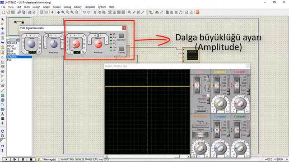Toggle Channel C Invert button
Screen dimensions: 289x162
point(248,90)
